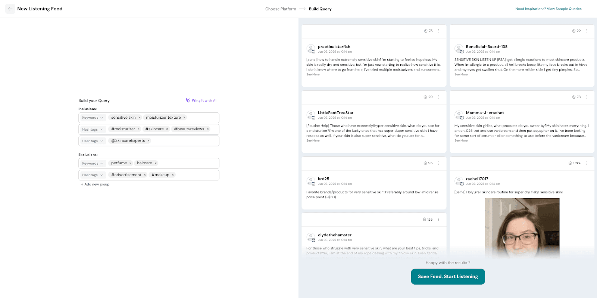Open the selfie image in rachel17017's post
Viewport: 597px width, 298px height.
click(522, 228)
